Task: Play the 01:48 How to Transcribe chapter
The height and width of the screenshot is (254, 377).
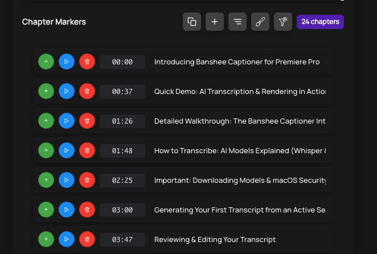Action: (67, 150)
